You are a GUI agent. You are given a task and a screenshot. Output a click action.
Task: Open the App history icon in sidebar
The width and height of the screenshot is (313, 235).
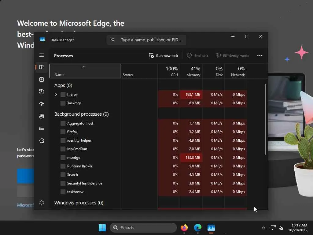point(42,92)
